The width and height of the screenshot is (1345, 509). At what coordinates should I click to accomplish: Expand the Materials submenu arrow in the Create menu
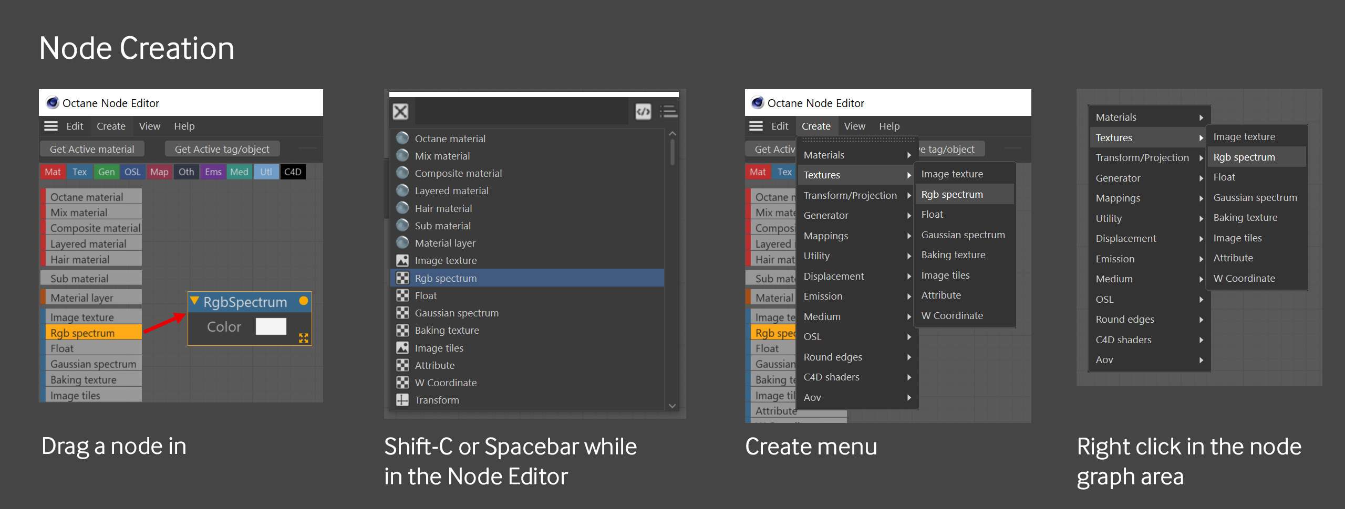point(909,155)
